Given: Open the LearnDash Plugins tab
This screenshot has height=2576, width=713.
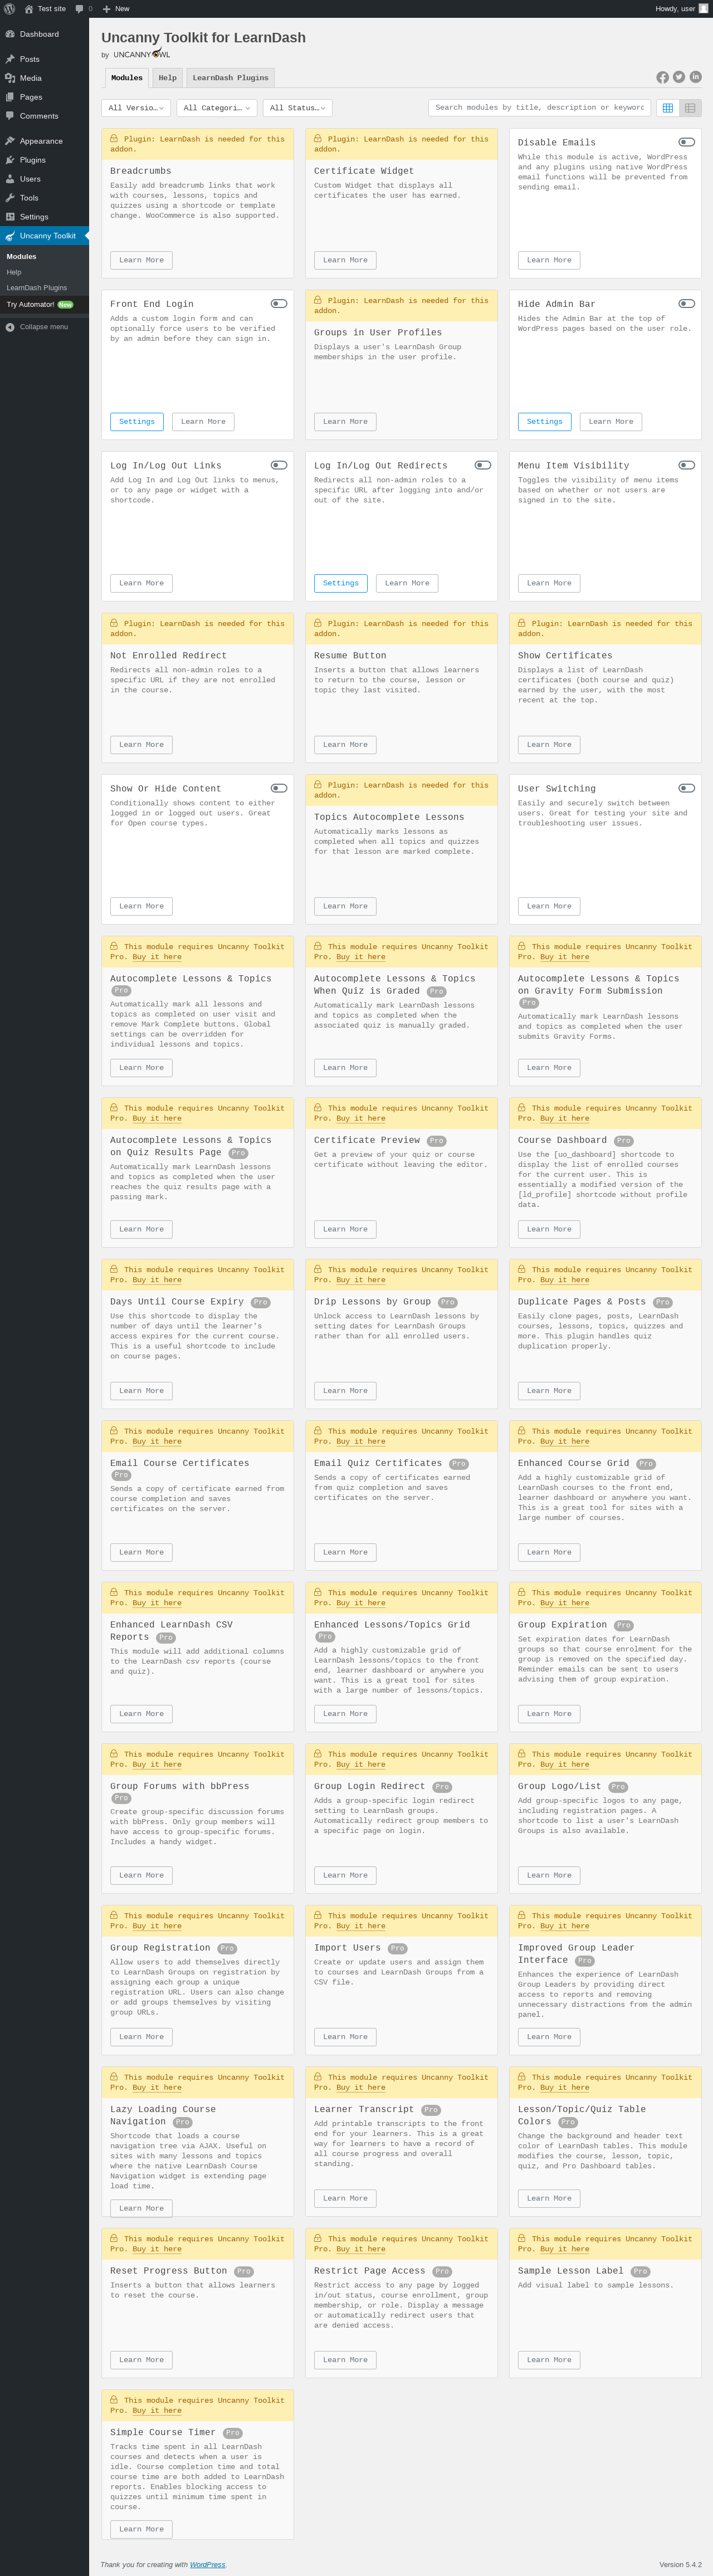Looking at the screenshot, I should (230, 78).
